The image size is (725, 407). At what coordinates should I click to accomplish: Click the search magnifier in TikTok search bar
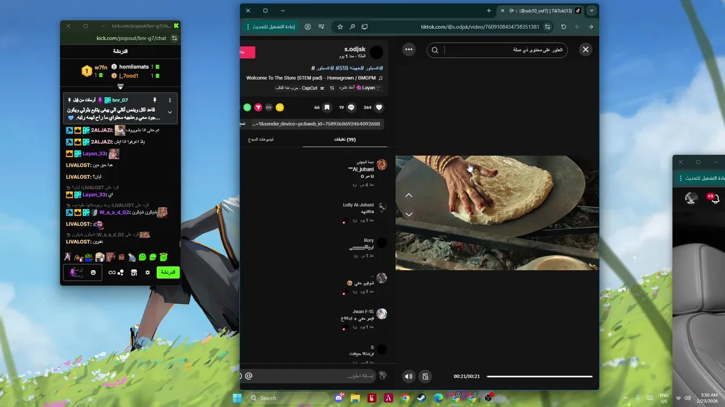point(435,50)
